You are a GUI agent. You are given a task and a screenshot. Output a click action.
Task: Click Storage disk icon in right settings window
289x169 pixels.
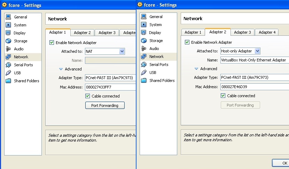[x=144, y=40]
